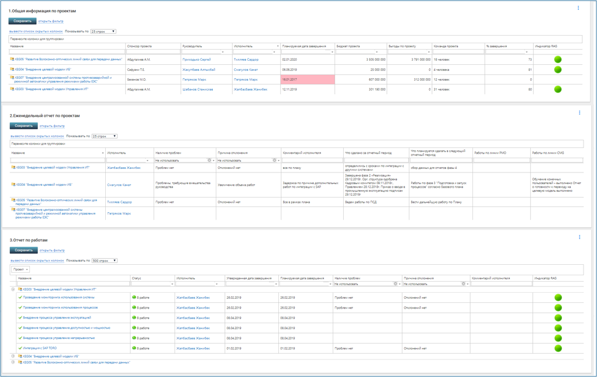
Task: Click the RAG indicator for Проведение мониторинга использования системы
Action: pos(558,298)
